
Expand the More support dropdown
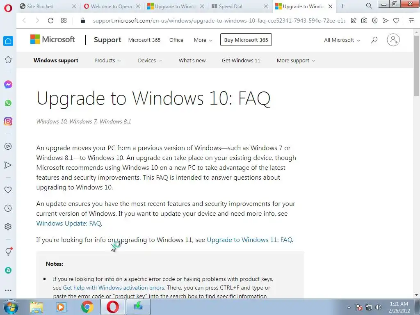pos(296,61)
